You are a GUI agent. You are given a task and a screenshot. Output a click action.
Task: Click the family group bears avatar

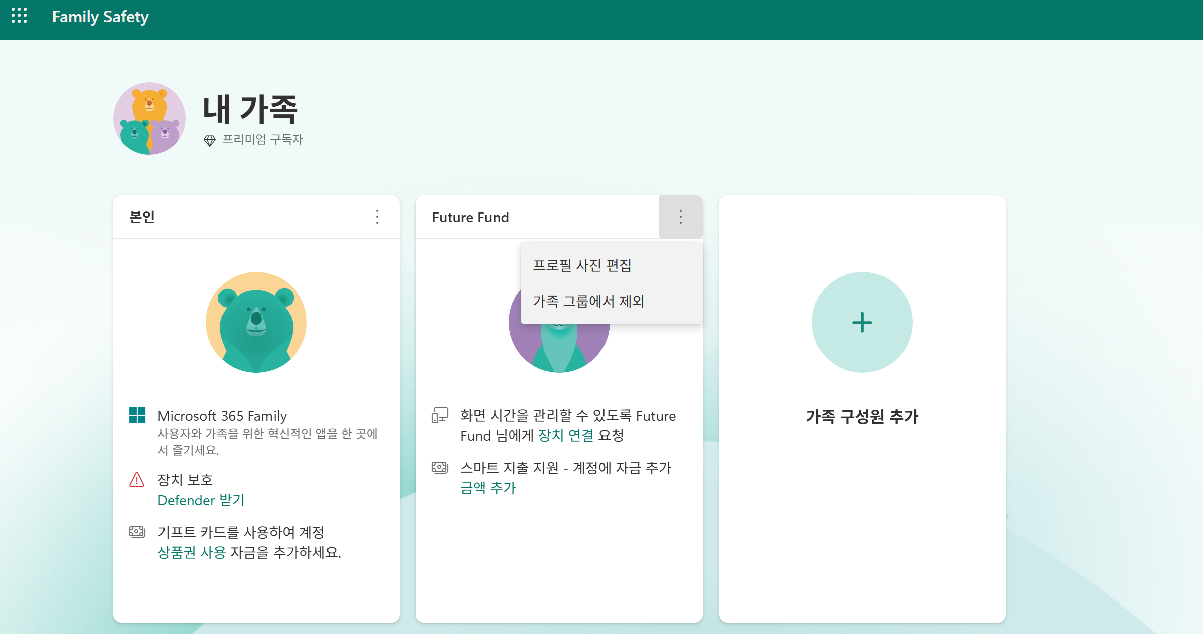point(149,118)
